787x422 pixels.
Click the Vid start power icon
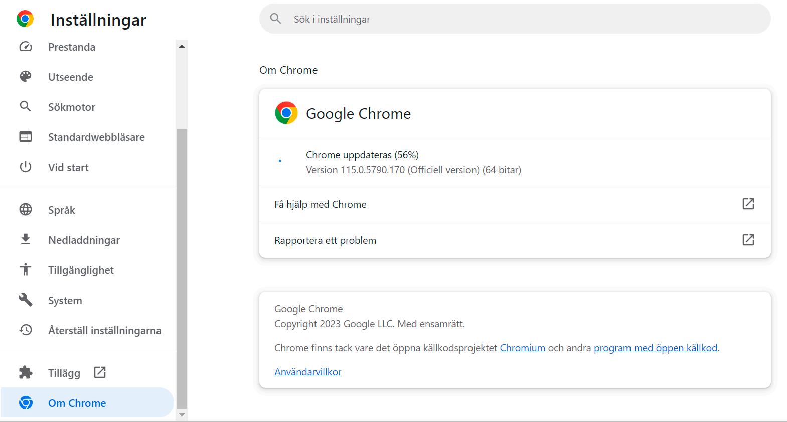tap(26, 167)
